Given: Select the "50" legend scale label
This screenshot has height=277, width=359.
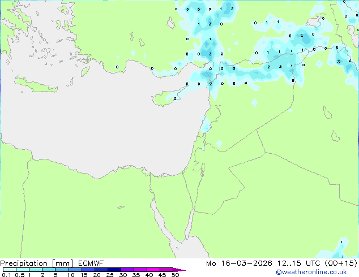Looking at the screenshot, I should click(x=175, y=275).
